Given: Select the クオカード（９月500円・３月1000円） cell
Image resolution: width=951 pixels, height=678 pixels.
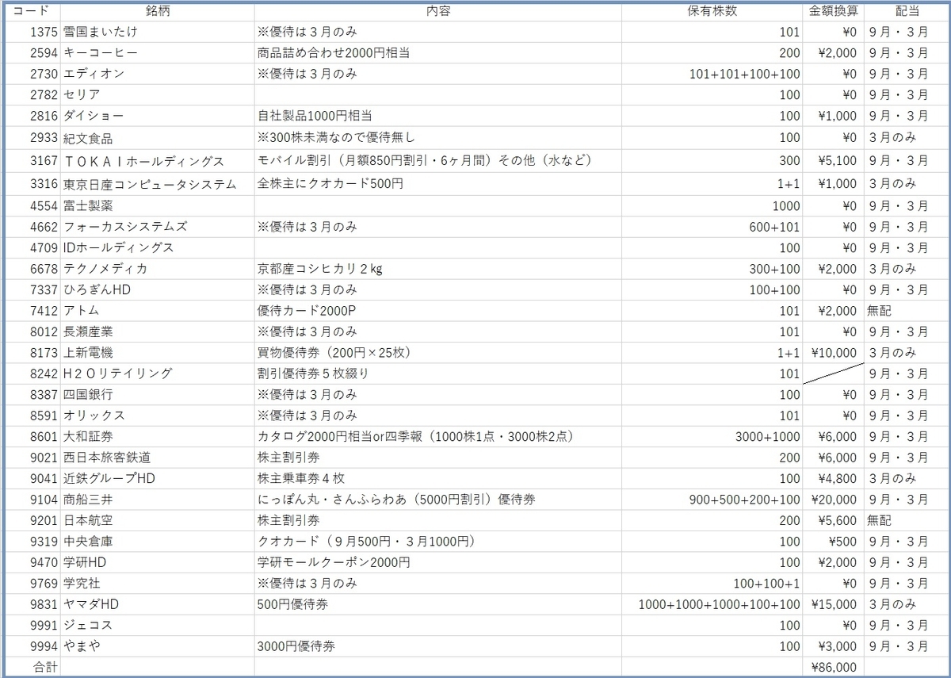Looking at the screenshot, I should (437, 542).
